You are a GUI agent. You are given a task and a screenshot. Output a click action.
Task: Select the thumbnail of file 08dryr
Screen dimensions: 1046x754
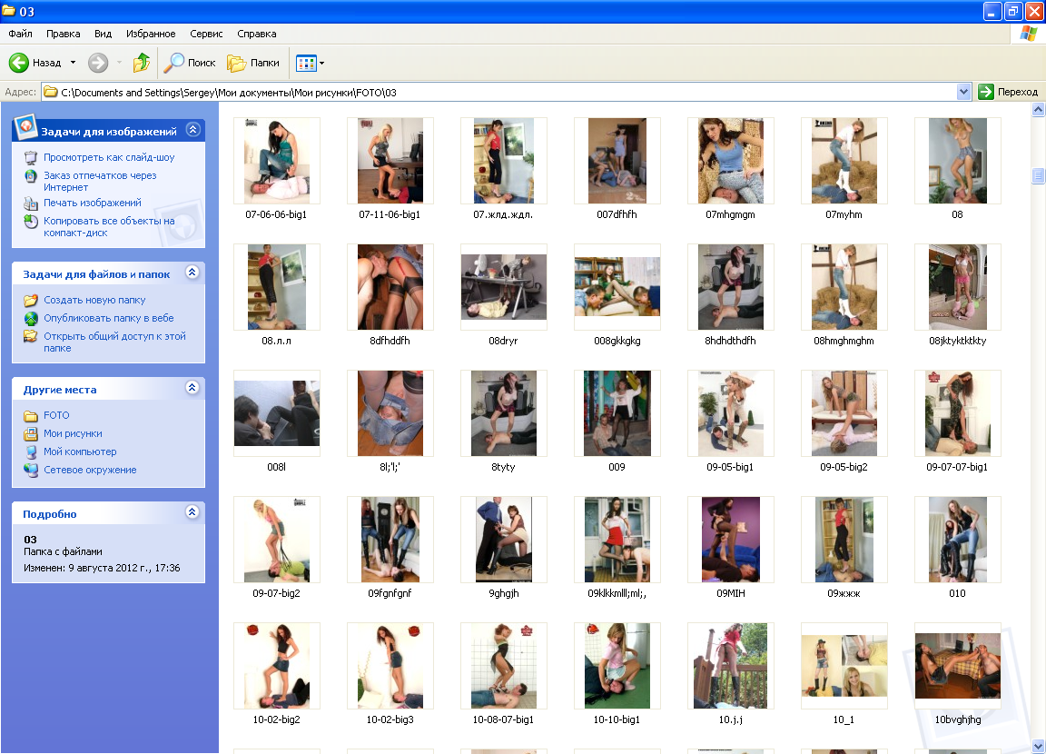[504, 287]
